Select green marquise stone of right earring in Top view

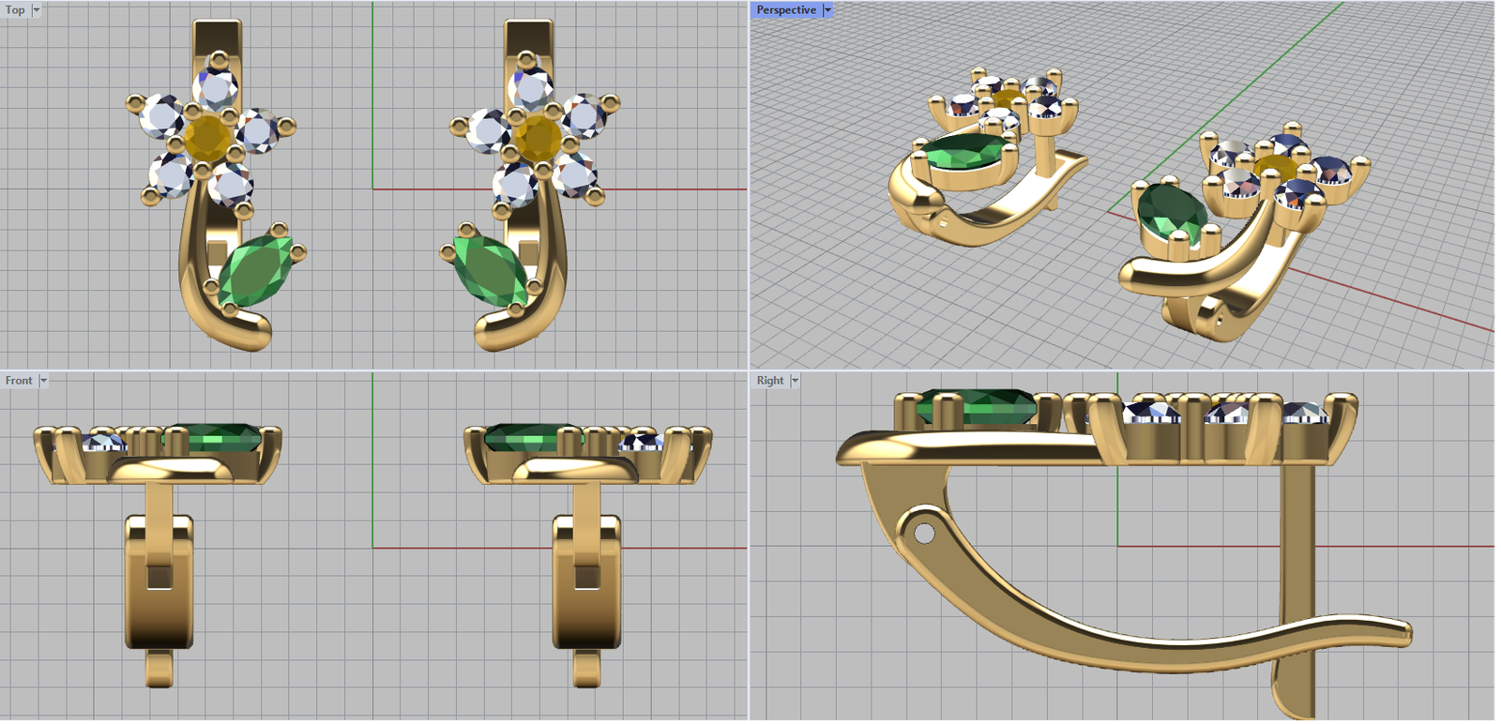[x=489, y=271]
